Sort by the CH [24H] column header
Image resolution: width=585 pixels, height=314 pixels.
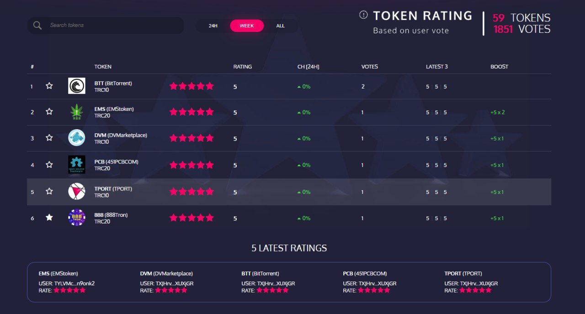click(x=308, y=67)
